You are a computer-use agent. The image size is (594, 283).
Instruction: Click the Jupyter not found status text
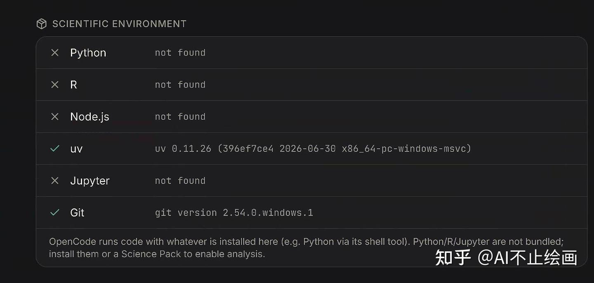180,181
